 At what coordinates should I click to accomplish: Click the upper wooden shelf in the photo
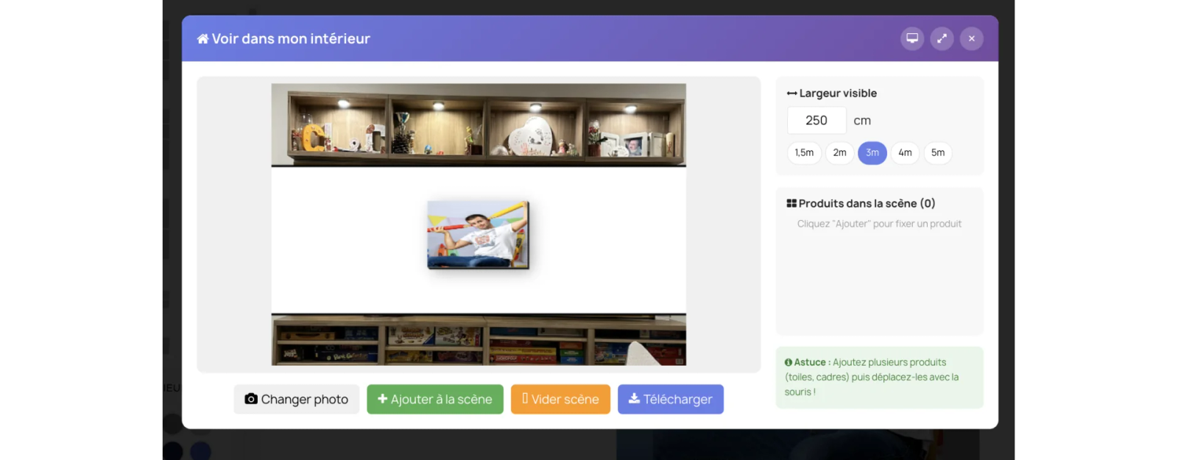(x=479, y=124)
